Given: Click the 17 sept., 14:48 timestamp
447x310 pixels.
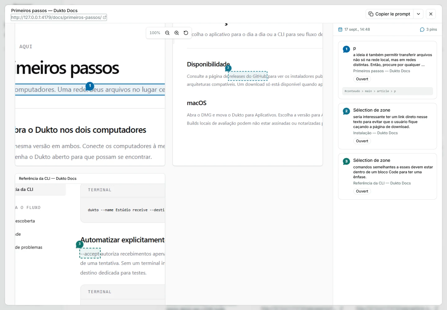Looking at the screenshot, I should point(357,29).
